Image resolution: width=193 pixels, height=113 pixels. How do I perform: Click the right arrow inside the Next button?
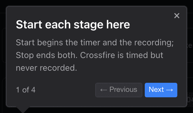tap(169, 90)
